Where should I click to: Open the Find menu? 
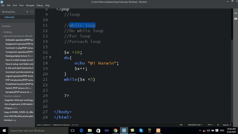15,5
